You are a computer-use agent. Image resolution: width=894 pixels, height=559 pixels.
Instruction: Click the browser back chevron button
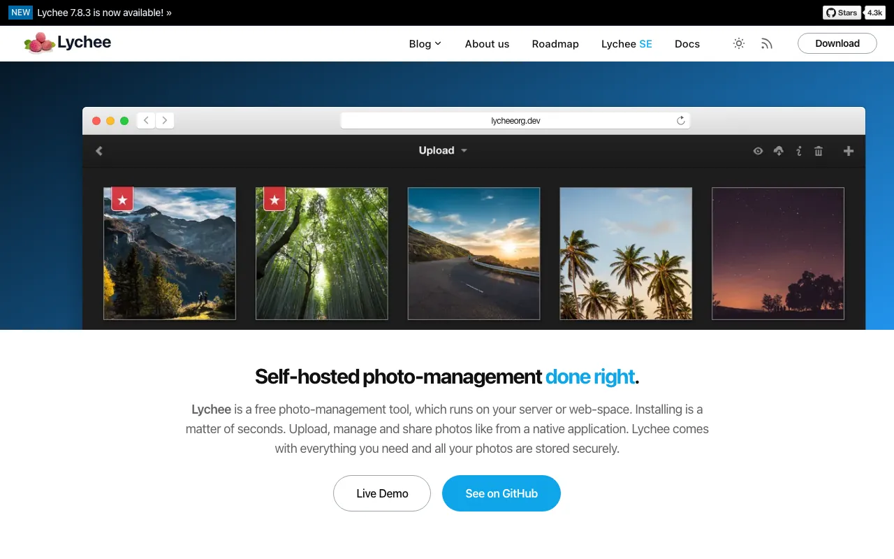(x=146, y=120)
